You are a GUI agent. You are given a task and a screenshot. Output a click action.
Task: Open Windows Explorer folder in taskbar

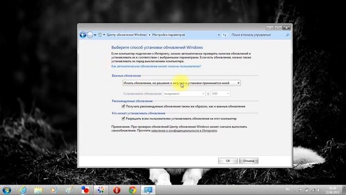38,190
